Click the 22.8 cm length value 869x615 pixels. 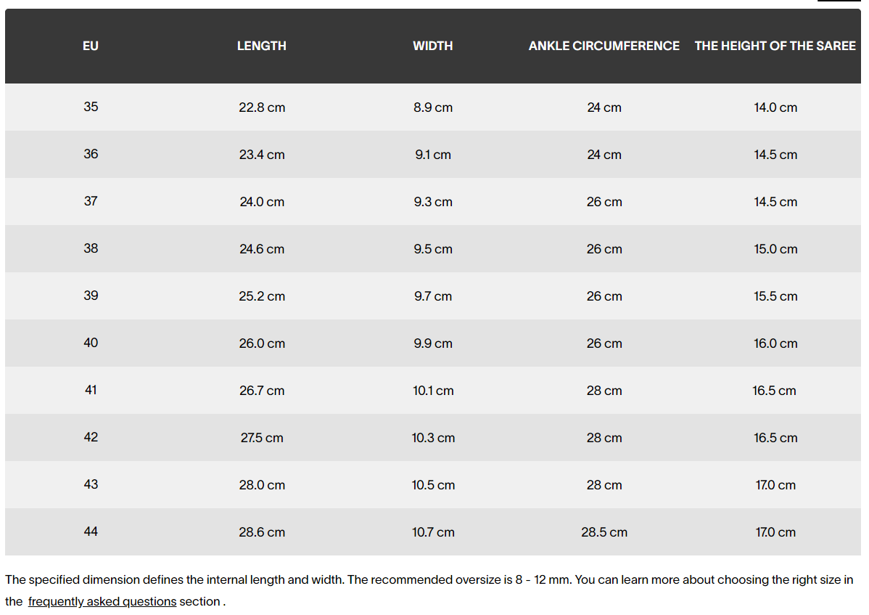pyautogui.click(x=262, y=107)
